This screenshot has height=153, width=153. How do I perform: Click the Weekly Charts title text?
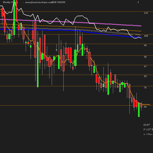click(10, 2)
